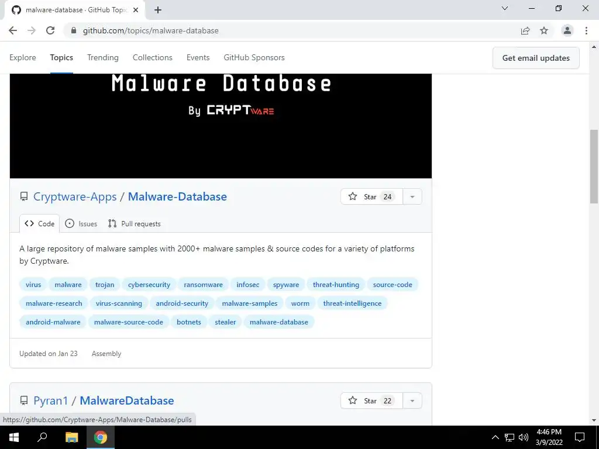Go to the Trending tab
This screenshot has width=599, height=449.
coord(103,58)
